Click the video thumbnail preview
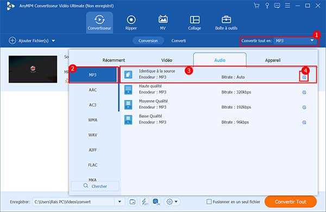Screen dimensions: 326x212 (33, 69)
